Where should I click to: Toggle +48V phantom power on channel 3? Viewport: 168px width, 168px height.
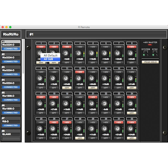click(67, 47)
